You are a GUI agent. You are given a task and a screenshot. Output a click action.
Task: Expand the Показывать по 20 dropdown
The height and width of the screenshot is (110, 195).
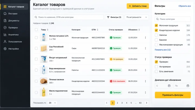(x=52, y=103)
